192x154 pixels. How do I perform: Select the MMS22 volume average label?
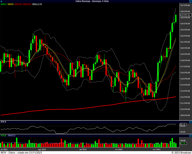coord(12,136)
